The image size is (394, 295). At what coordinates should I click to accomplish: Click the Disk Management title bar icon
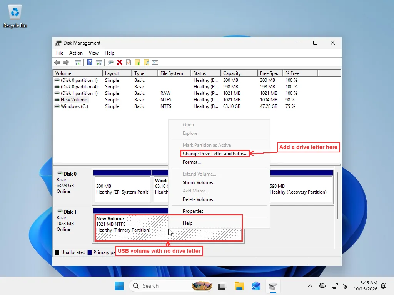pyautogui.click(x=58, y=43)
